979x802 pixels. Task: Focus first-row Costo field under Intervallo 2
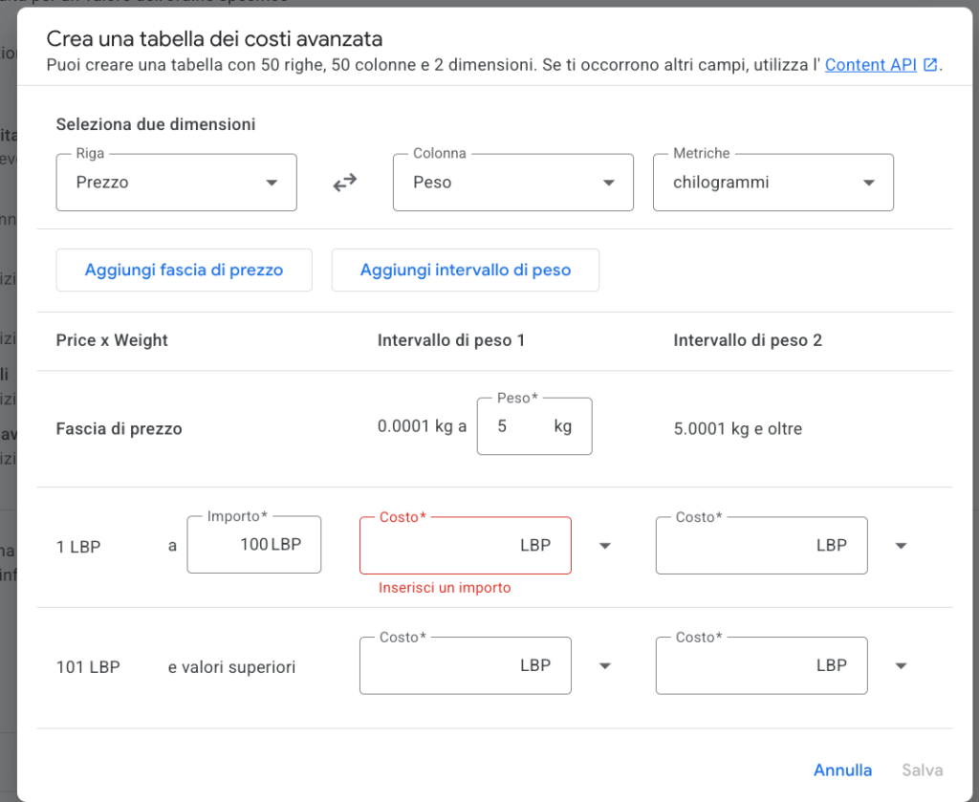point(761,546)
